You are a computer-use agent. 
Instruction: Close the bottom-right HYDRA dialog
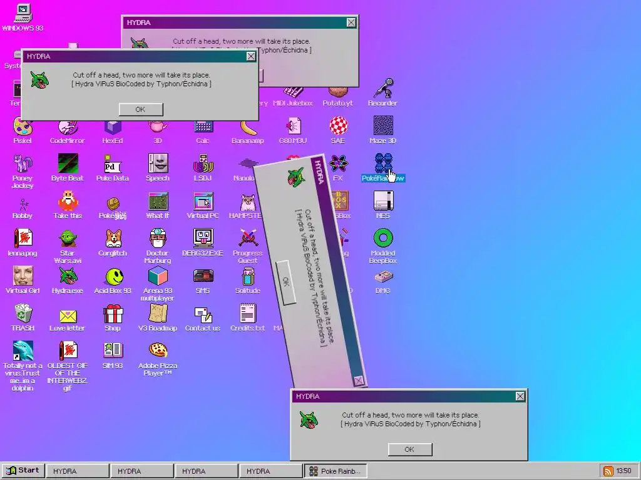[520, 396]
